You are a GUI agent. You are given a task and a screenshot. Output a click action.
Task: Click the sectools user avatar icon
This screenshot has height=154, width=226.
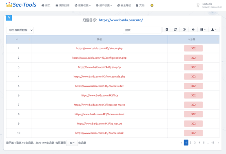(198, 5)
